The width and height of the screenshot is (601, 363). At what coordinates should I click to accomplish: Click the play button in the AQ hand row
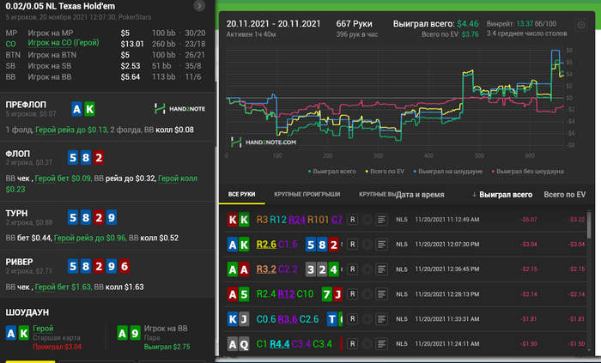tap(367, 344)
